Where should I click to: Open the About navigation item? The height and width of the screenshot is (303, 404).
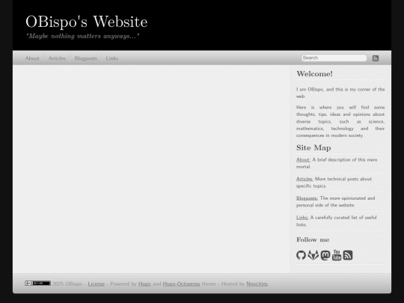32,58
